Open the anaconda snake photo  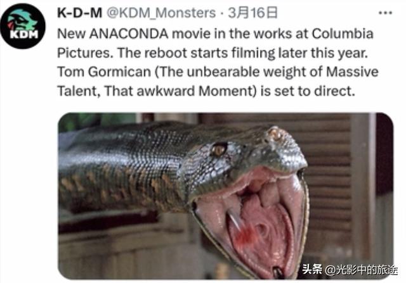pyautogui.click(x=226, y=196)
